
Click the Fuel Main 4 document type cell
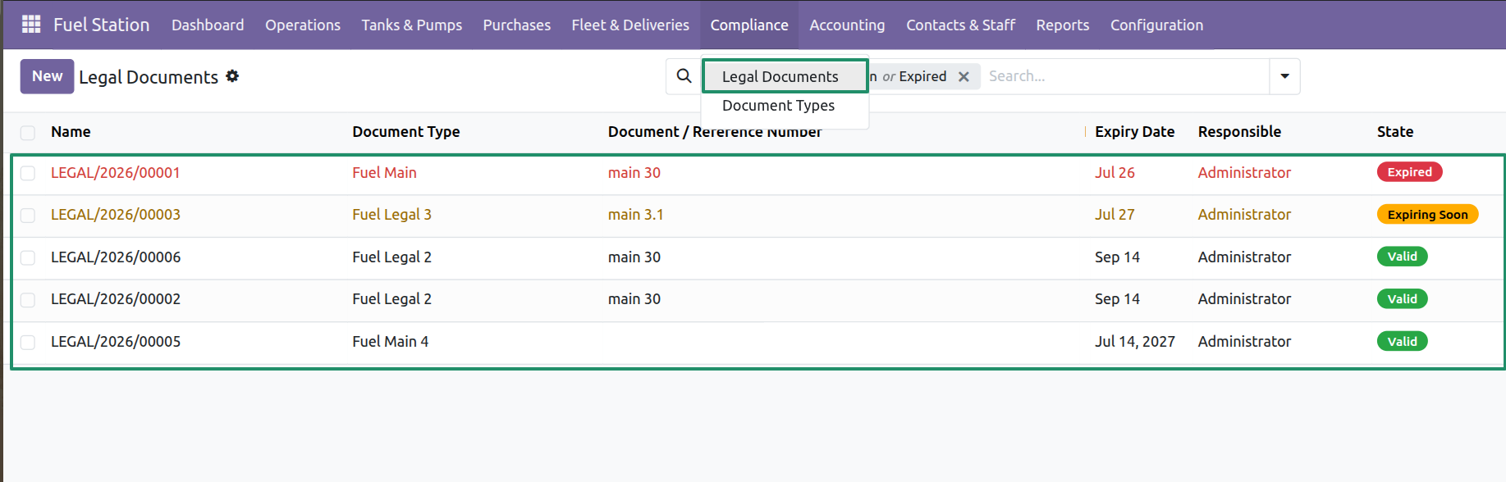point(390,342)
